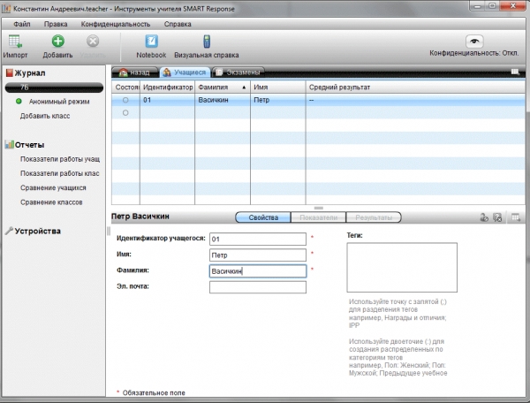Image resolution: width=530 pixels, height=403 pixels.
Task: Click the Эл. почта input field
Action: point(258,287)
